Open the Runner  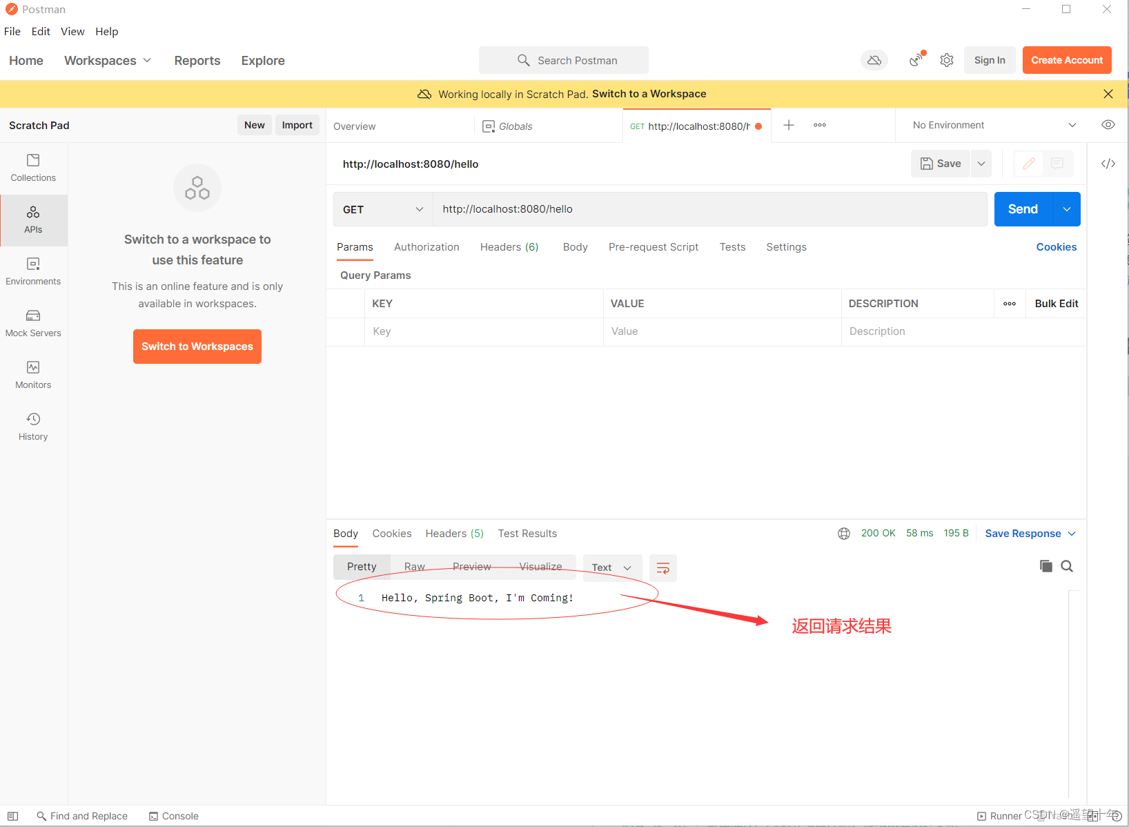[999, 816]
